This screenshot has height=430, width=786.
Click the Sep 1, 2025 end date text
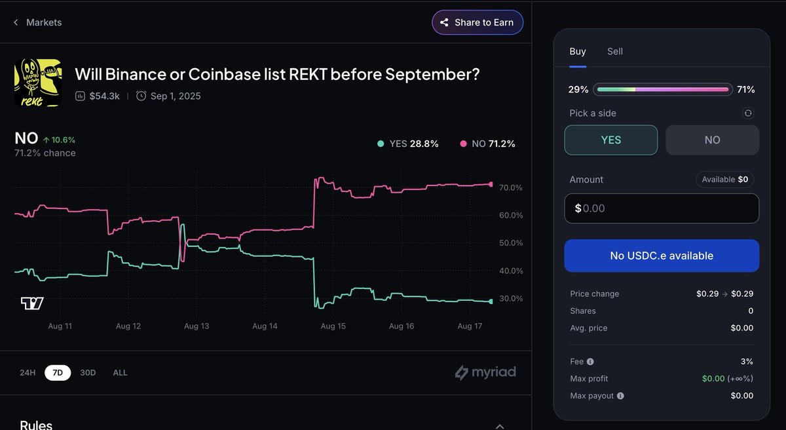(x=176, y=96)
